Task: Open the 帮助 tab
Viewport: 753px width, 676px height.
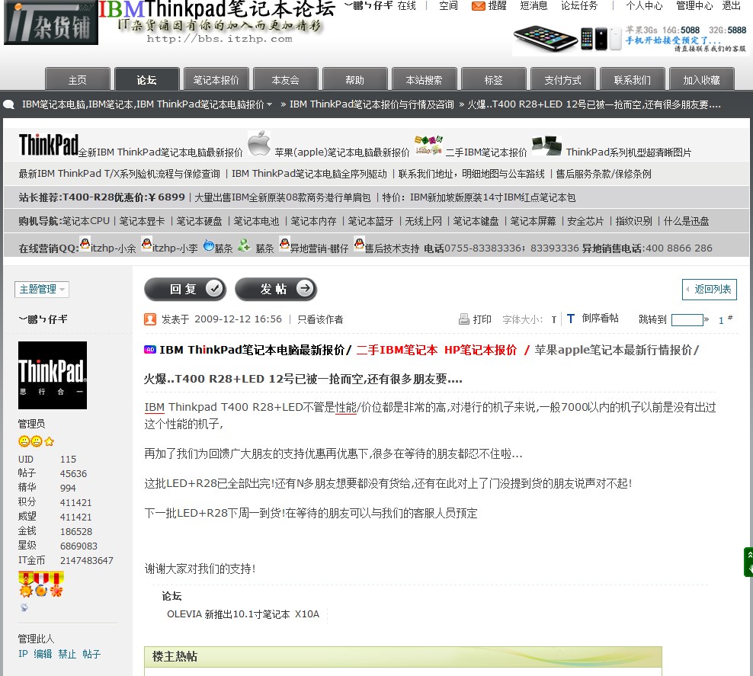Action: pos(355,80)
